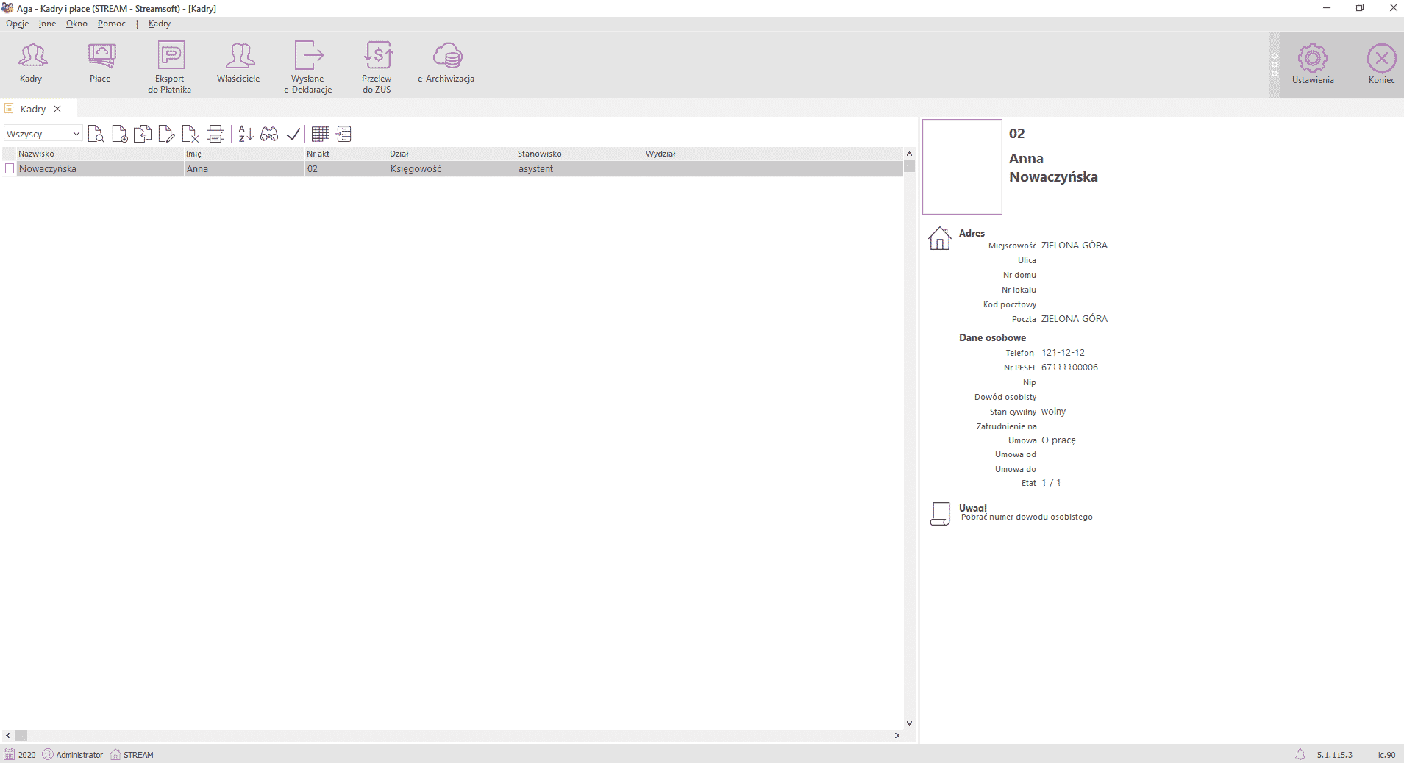
Task: Close the Kadry tab
Action: 57,109
